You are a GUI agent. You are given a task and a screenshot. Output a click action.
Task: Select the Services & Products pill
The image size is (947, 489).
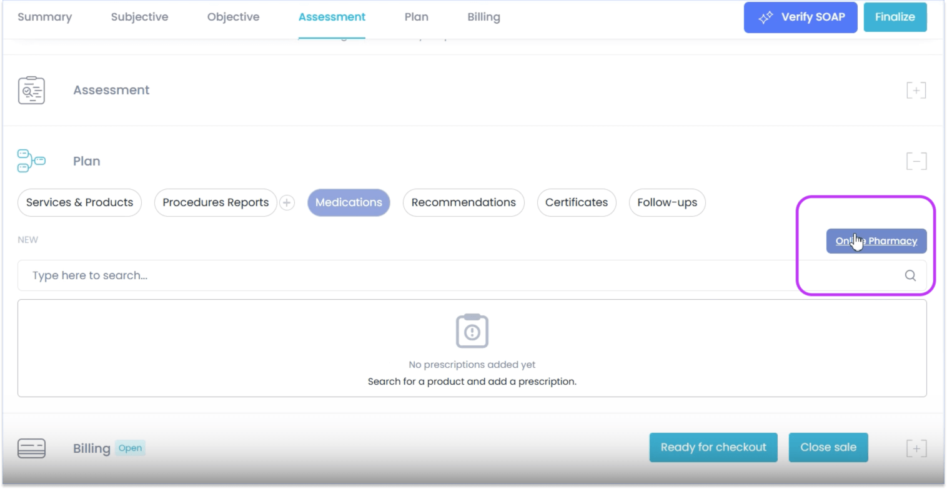coord(79,202)
